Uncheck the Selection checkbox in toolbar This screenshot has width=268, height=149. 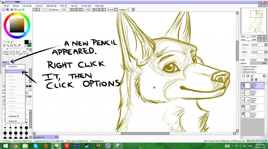[x=51, y=10]
